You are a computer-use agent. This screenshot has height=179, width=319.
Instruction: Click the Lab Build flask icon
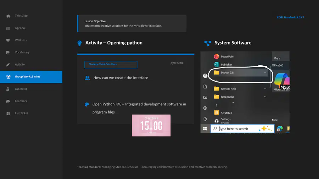tap(8, 89)
